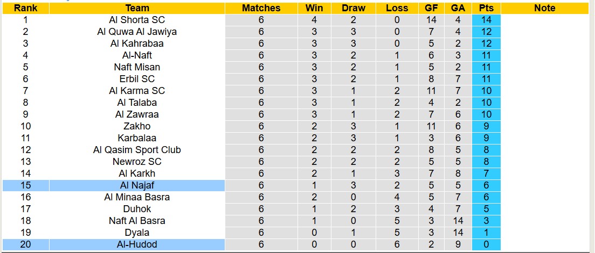
Task: Click on Al Zawraa team name
Action: coord(137,114)
